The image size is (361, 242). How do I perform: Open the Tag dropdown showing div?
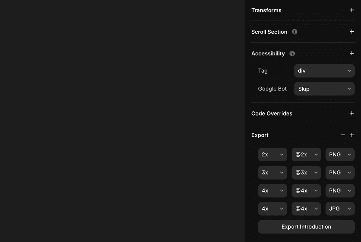click(x=324, y=70)
